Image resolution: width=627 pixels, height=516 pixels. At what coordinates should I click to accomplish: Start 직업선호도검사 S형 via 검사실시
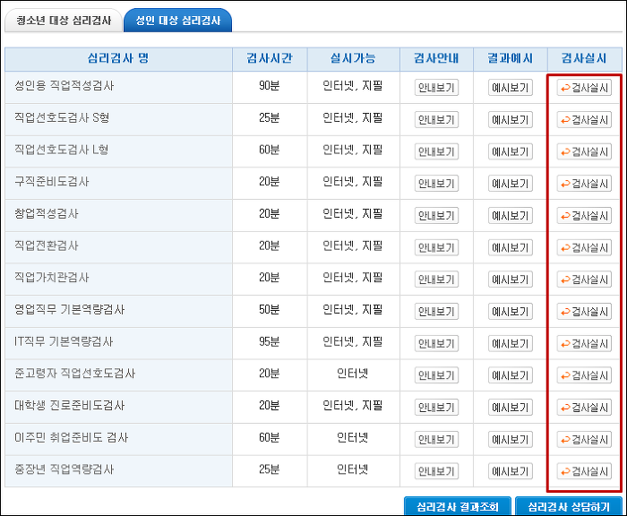click(584, 120)
